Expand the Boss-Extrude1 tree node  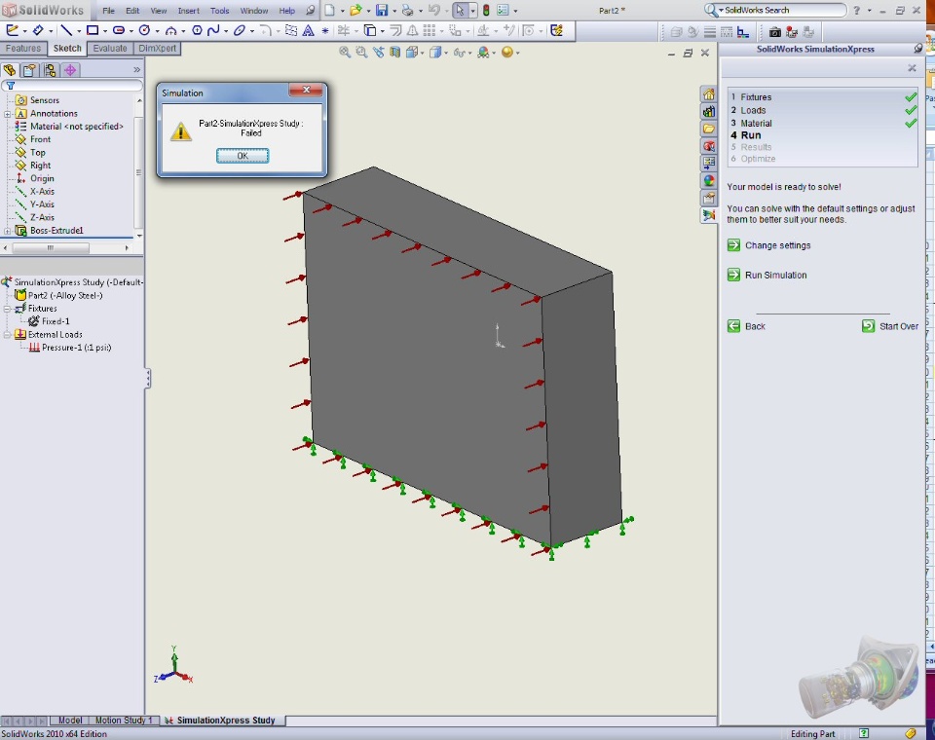click(7, 231)
